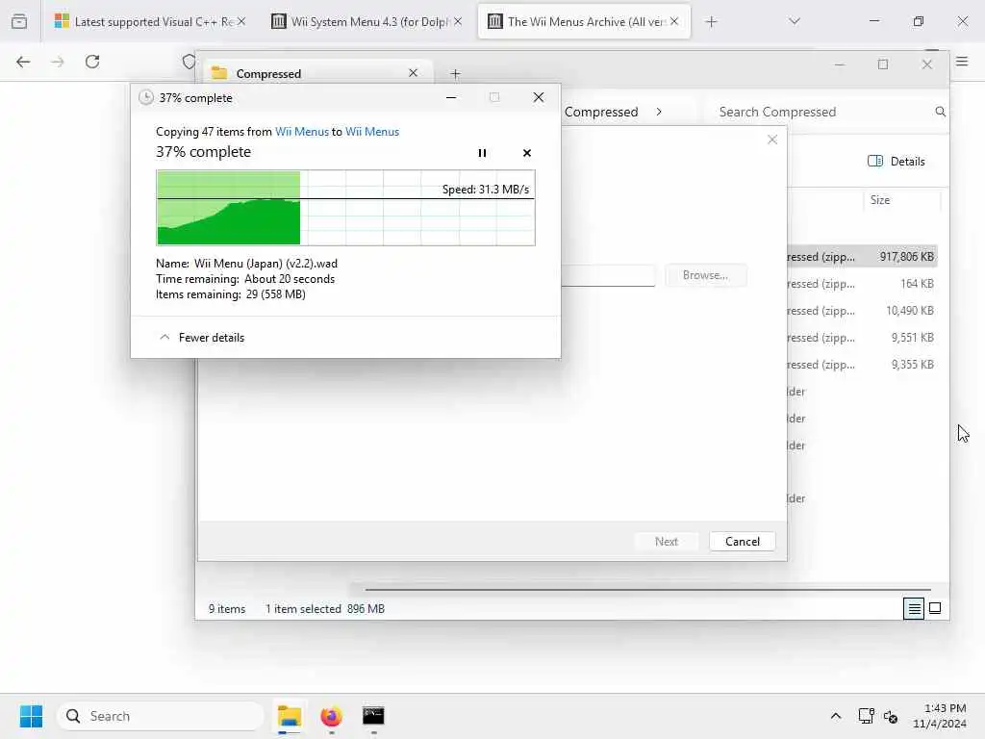
Task: Open the Firefox application menu
Action: pyautogui.click(x=962, y=62)
